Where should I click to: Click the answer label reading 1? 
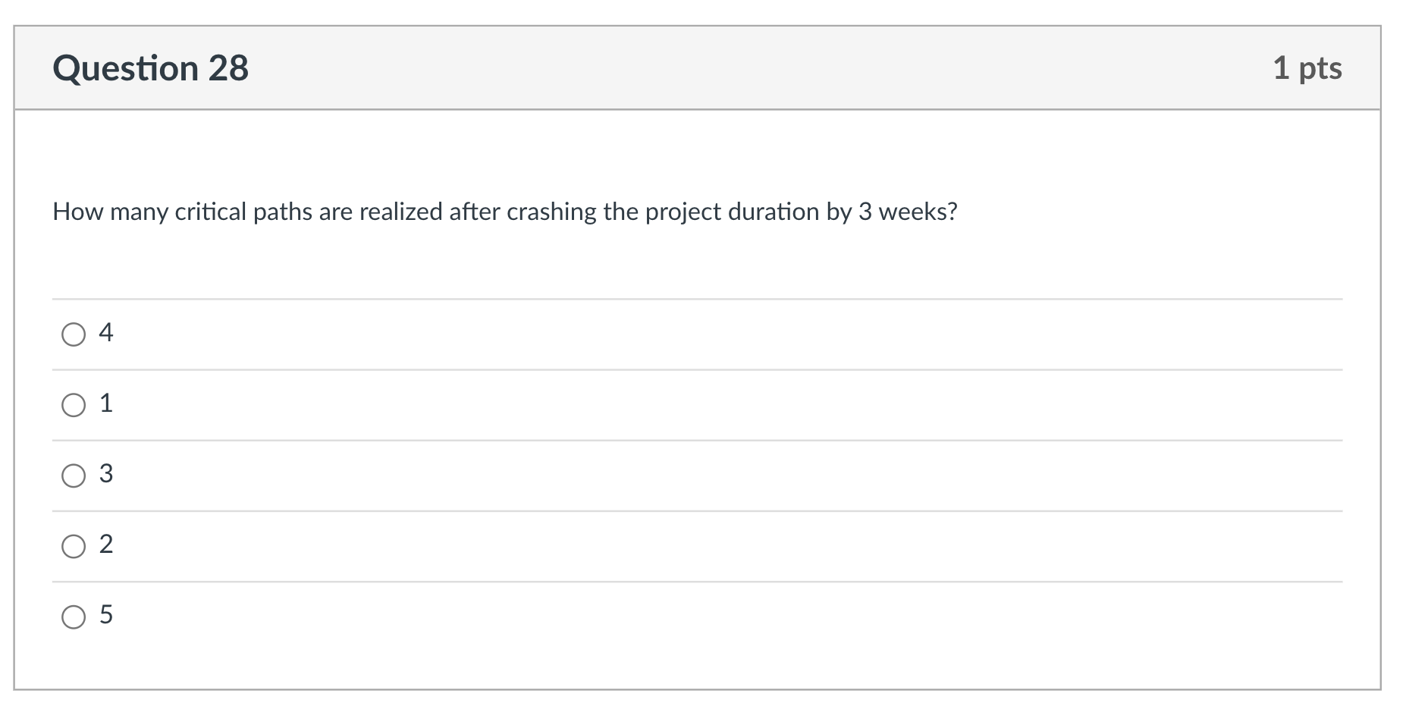click(x=106, y=403)
